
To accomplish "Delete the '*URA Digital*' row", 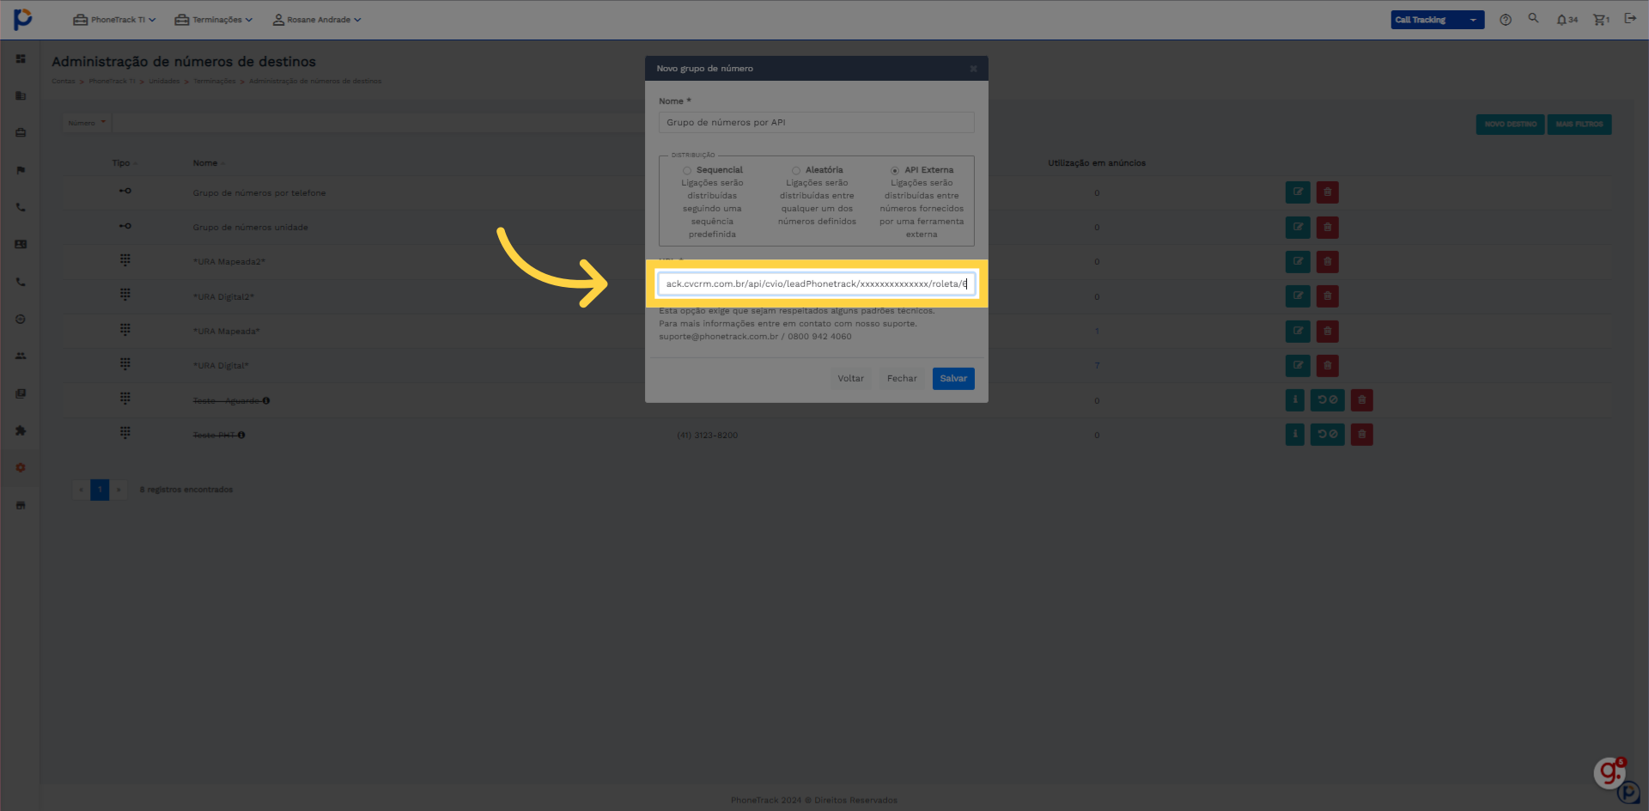I will (1327, 366).
